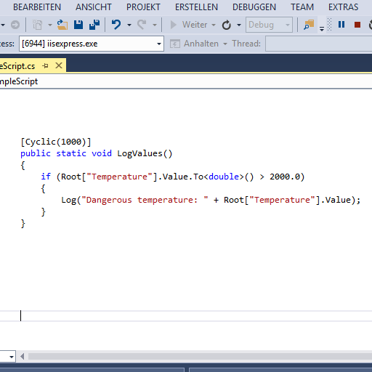Click the Open File folder icon
The height and width of the screenshot is (372, 372).
click(x=62, y=25)
